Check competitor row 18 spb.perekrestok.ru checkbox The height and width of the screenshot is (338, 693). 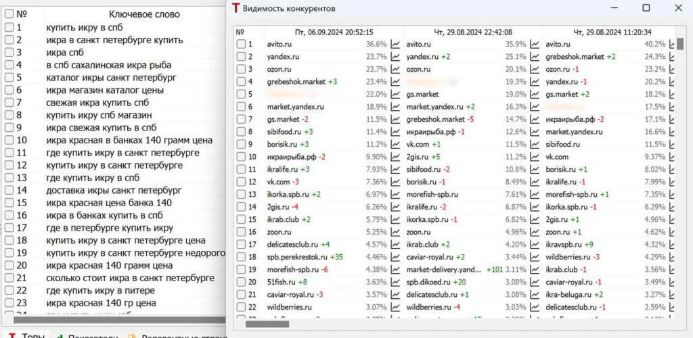241,257
